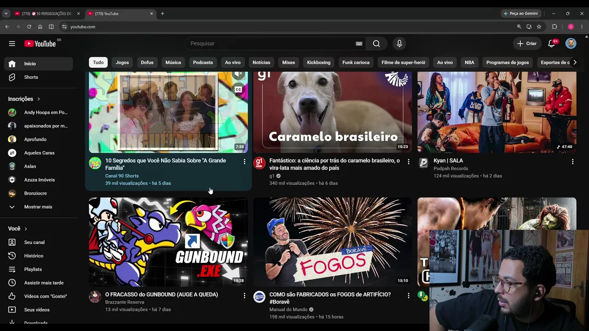Open the video title "O FRACASSO do GUNBOUND"
The width and height of the screenshot is (589, 331).
click(162, 295)
